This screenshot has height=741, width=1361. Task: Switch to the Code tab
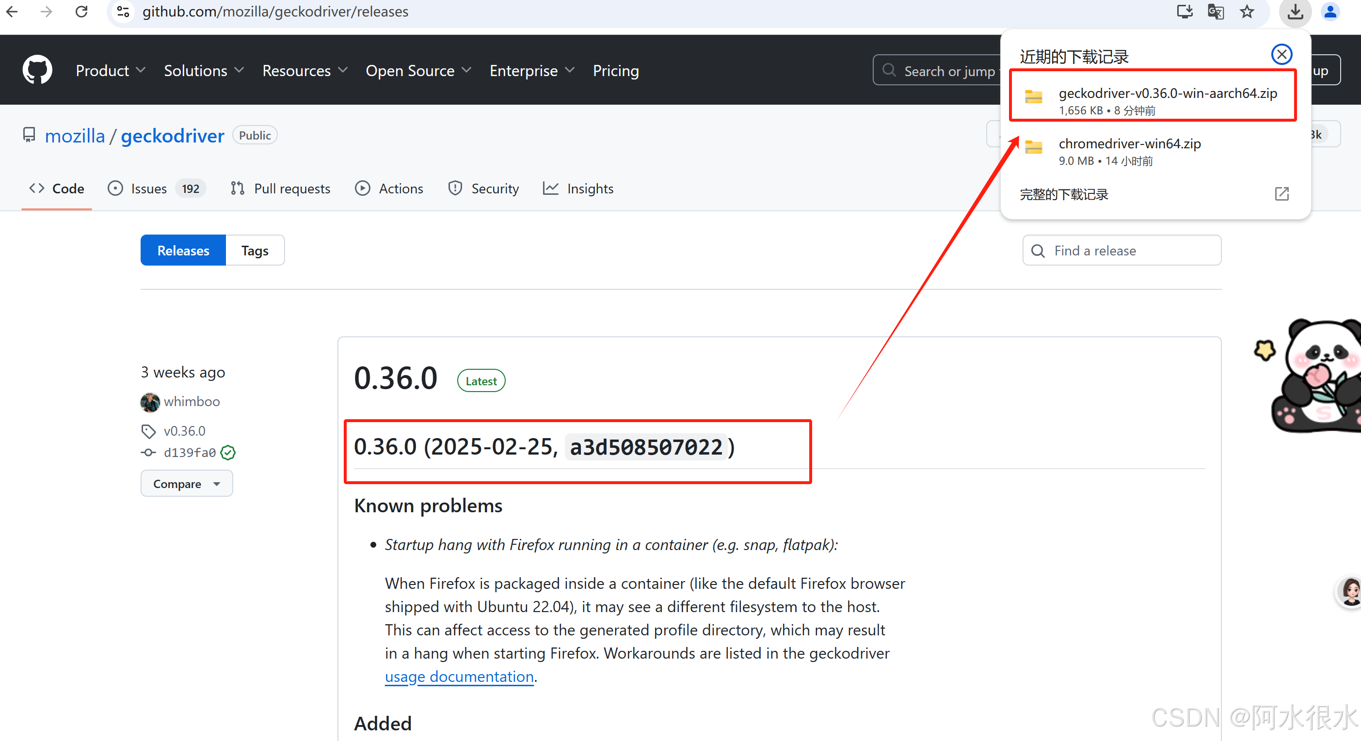pos(57,189)
